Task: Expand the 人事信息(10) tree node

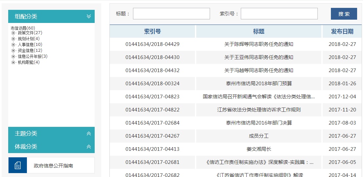Action: click(13, 45)
